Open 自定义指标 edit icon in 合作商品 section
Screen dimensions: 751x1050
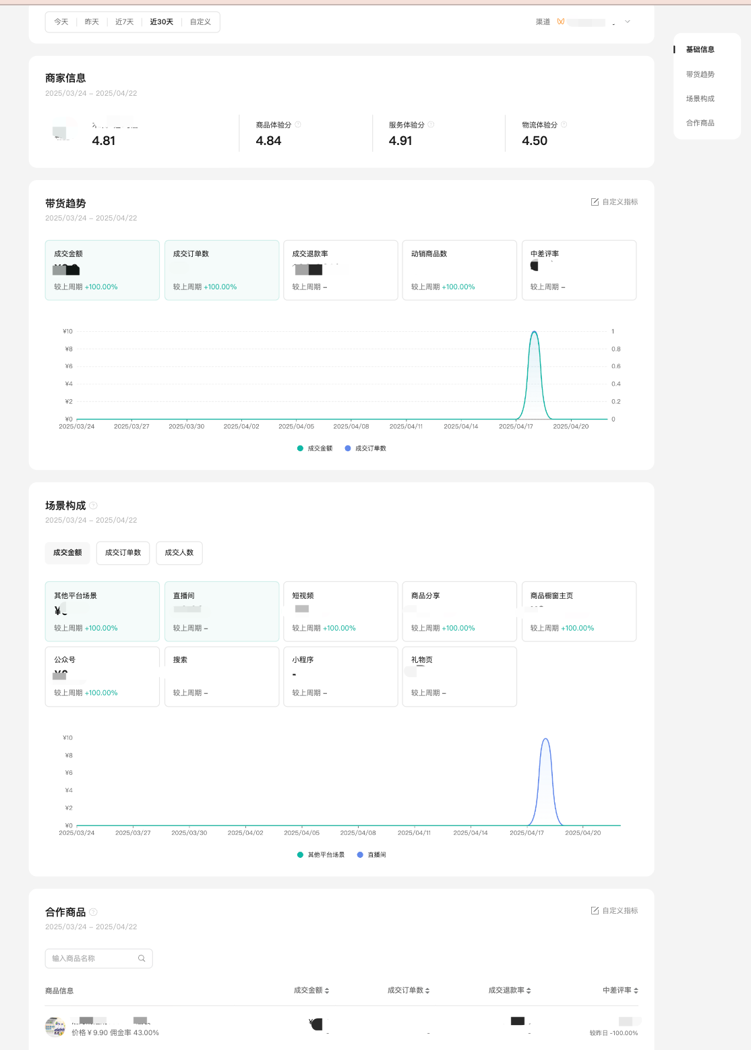tap(595, 911)
